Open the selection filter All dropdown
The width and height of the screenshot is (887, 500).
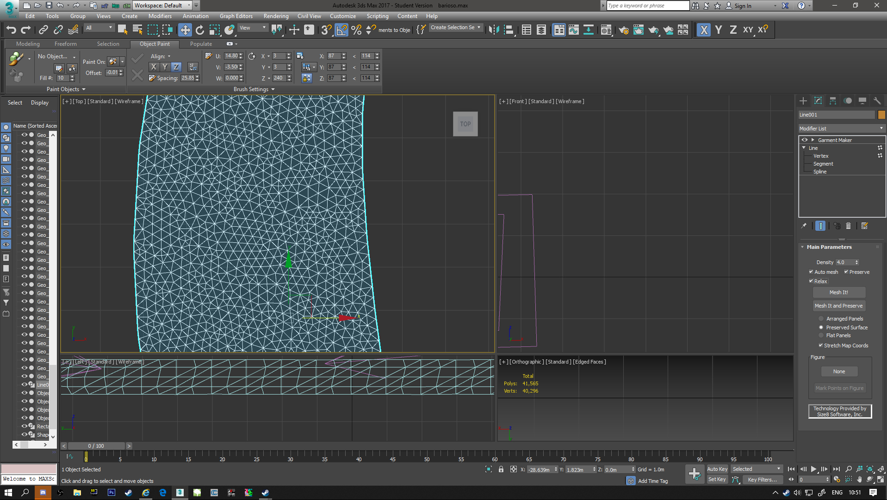tap(99, 28)
